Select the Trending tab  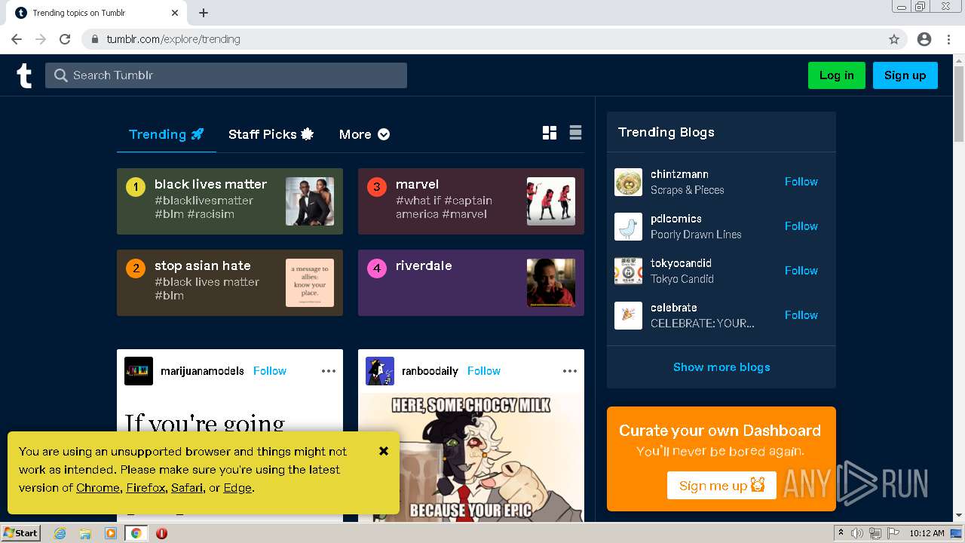[x=166, y=134]
